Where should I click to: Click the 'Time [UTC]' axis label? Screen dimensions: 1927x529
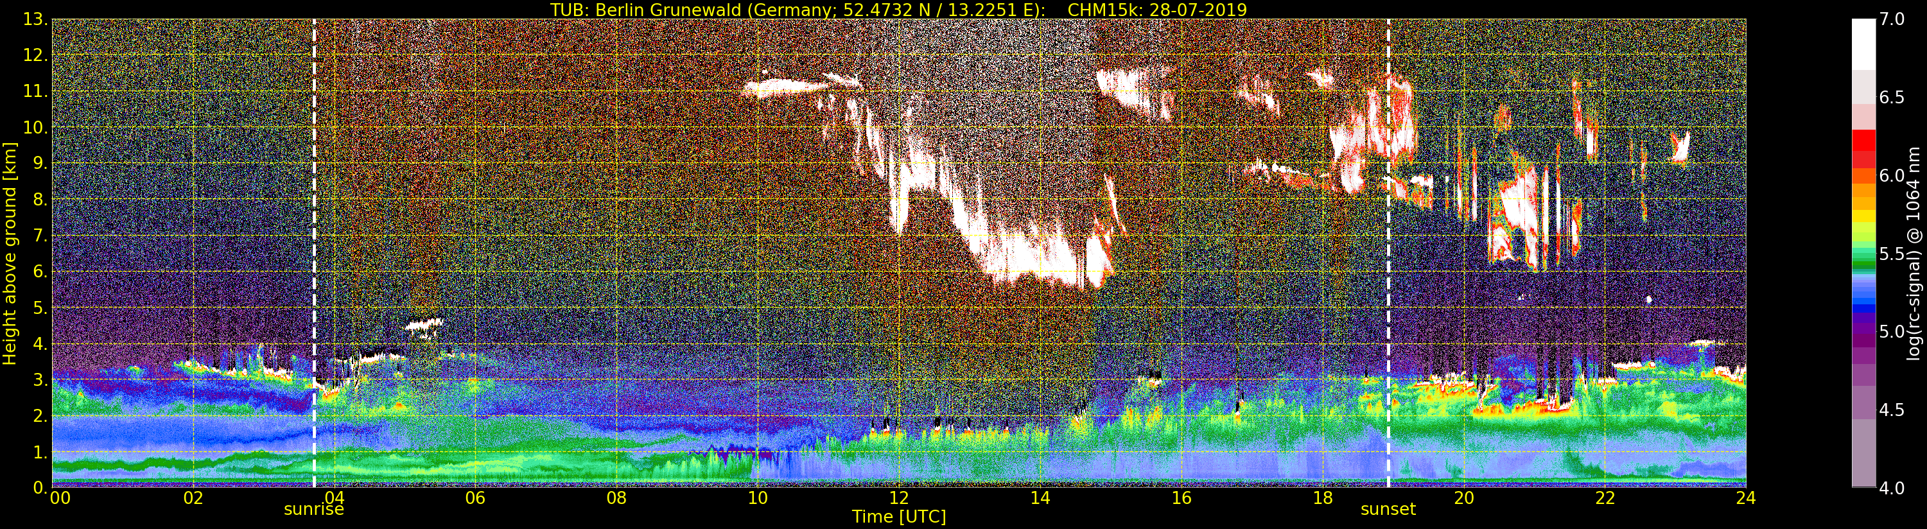pyautogui.click(x=899, y=517)
